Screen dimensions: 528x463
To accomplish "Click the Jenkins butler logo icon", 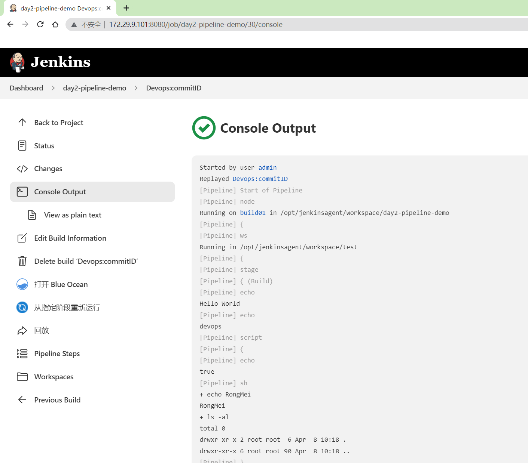I will click(x=17, y=62).
